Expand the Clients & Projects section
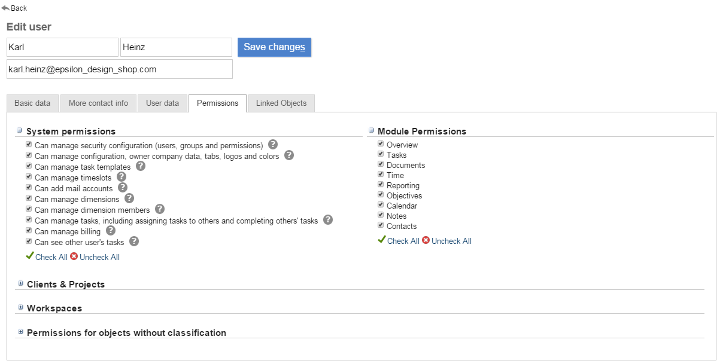Viewport: 723px width, 364px height. [x=20, y=283]
